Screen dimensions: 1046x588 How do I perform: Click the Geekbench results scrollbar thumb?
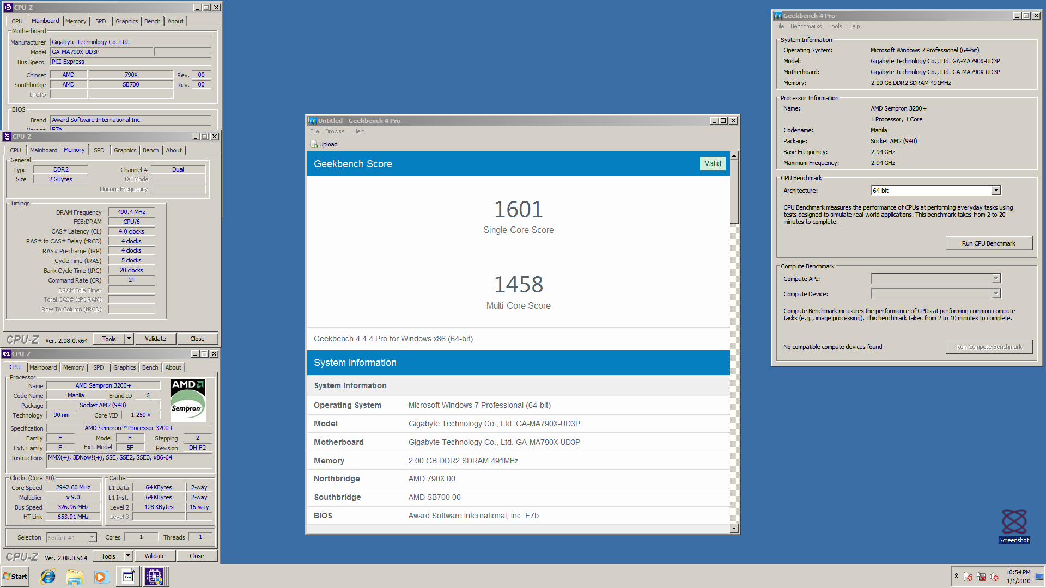coord(734,192)
